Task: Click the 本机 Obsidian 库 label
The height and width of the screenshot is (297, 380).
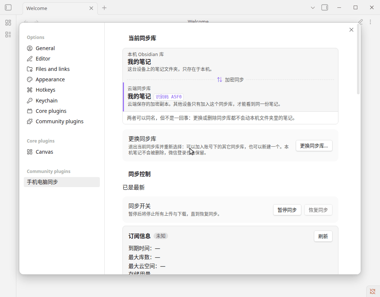Action: pyautogui.click(x=145, y=54)
